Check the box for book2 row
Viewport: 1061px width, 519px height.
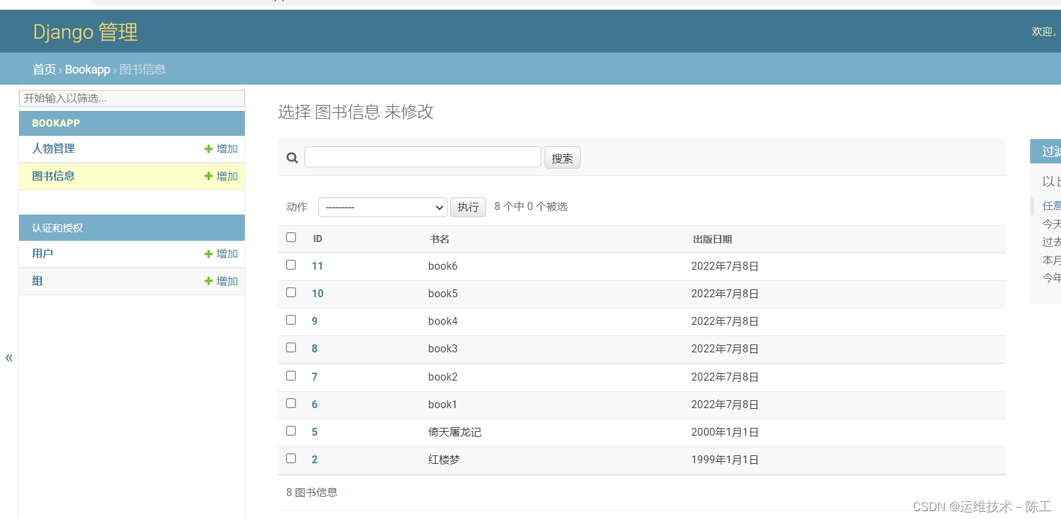coord(291,376)
